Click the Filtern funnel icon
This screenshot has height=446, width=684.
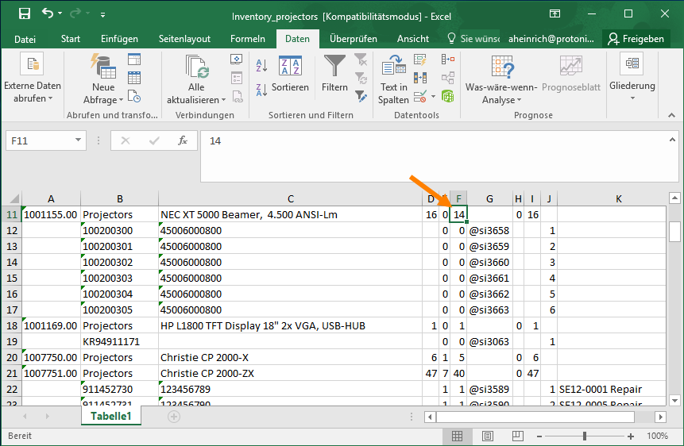point(334,67)
